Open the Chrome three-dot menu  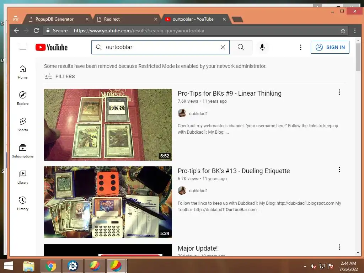tap(355, 31)
